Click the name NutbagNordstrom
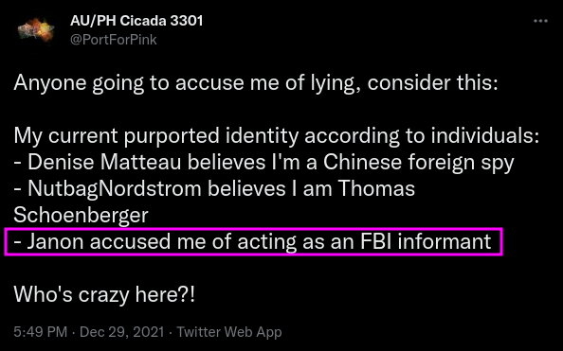 [114, 189]
